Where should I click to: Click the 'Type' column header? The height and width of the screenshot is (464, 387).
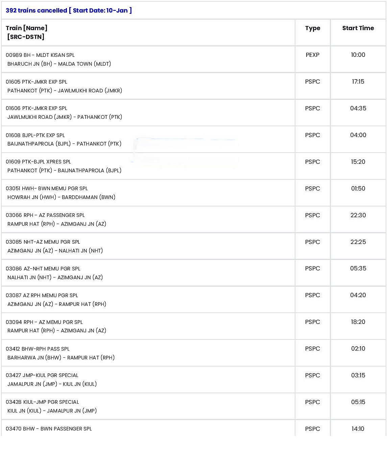tap(312, 28)
